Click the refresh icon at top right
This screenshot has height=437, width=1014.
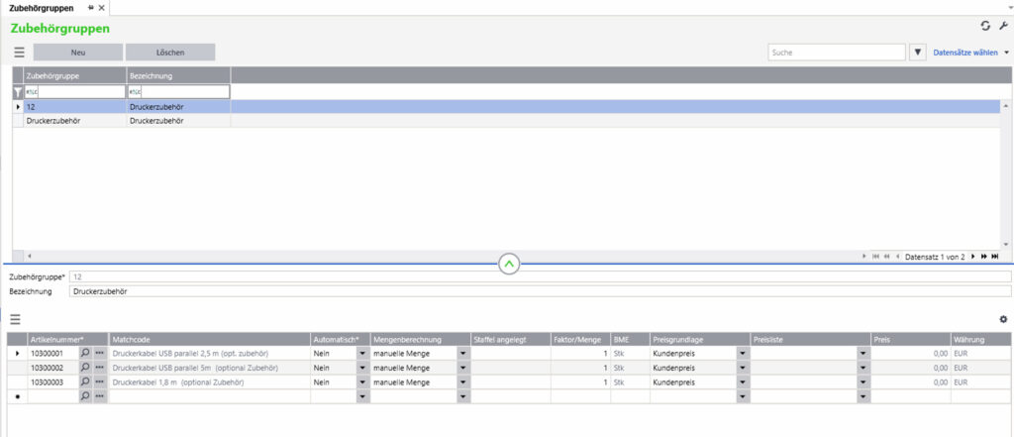[985, 26]
